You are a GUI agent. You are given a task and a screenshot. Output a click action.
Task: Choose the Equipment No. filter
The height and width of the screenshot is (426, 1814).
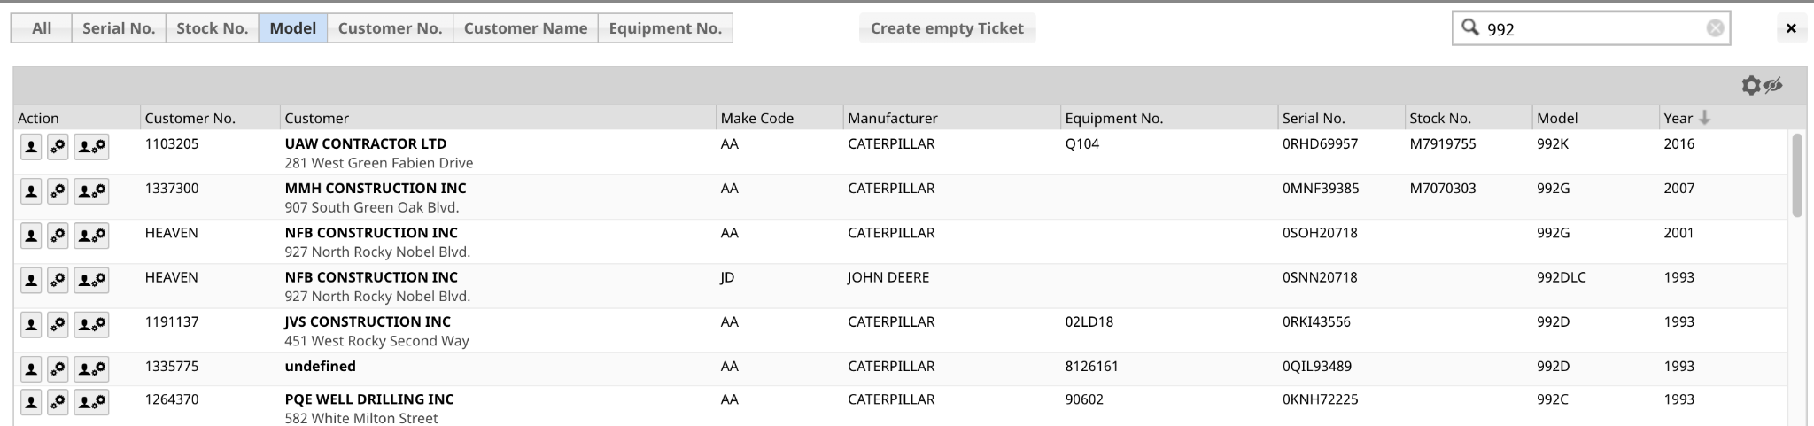665,28
